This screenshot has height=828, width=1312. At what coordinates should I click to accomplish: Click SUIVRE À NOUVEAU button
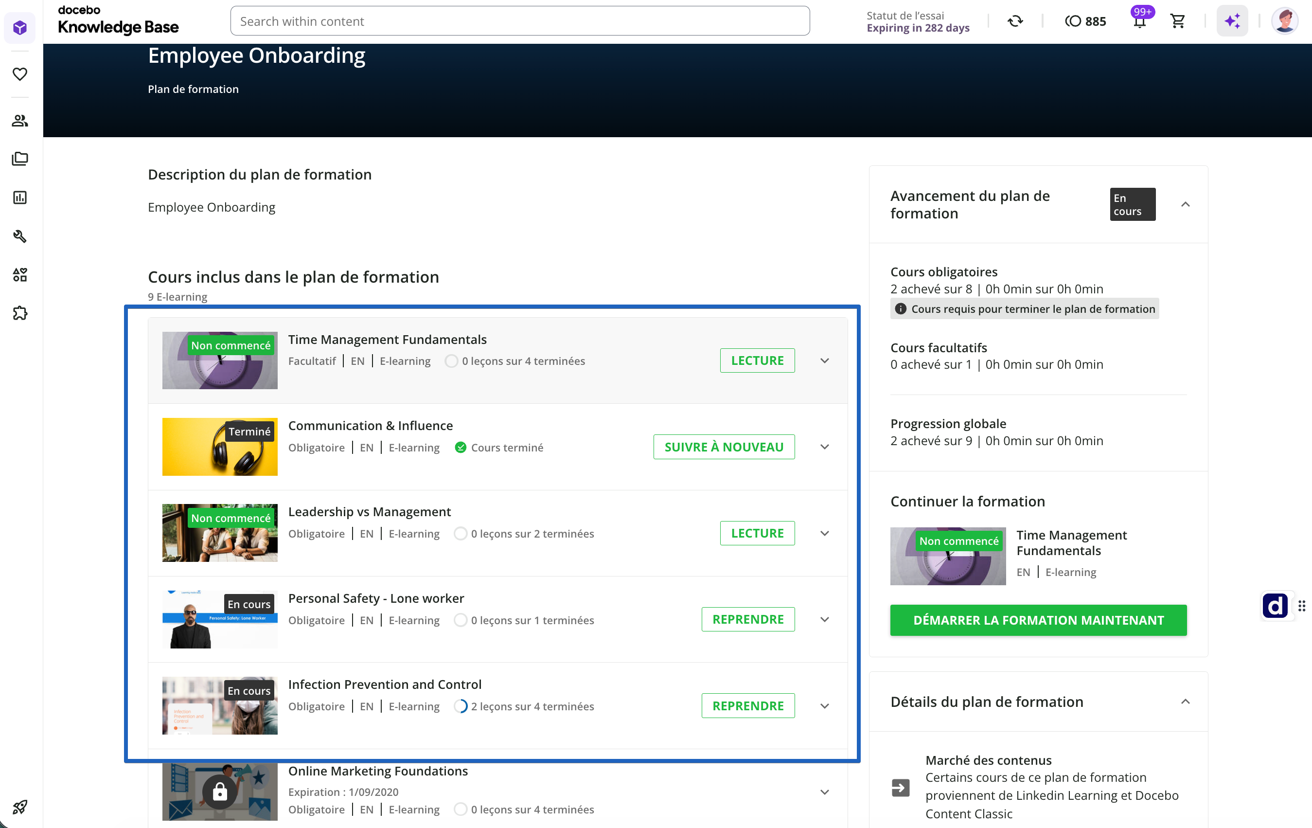click(724, 447)
